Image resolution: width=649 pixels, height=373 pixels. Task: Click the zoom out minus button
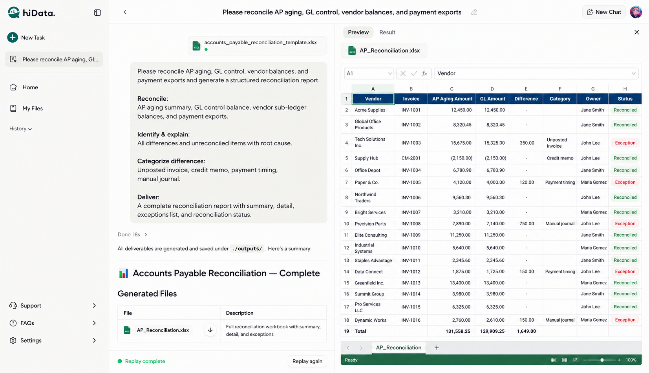tap(585, 360)
